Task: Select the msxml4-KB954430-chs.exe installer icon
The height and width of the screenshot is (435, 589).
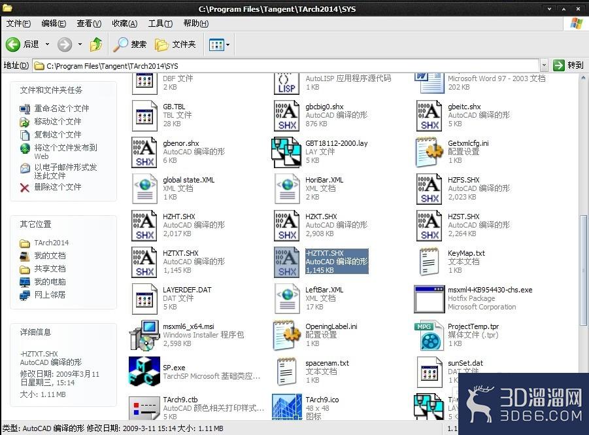Action: pos(429,300)
